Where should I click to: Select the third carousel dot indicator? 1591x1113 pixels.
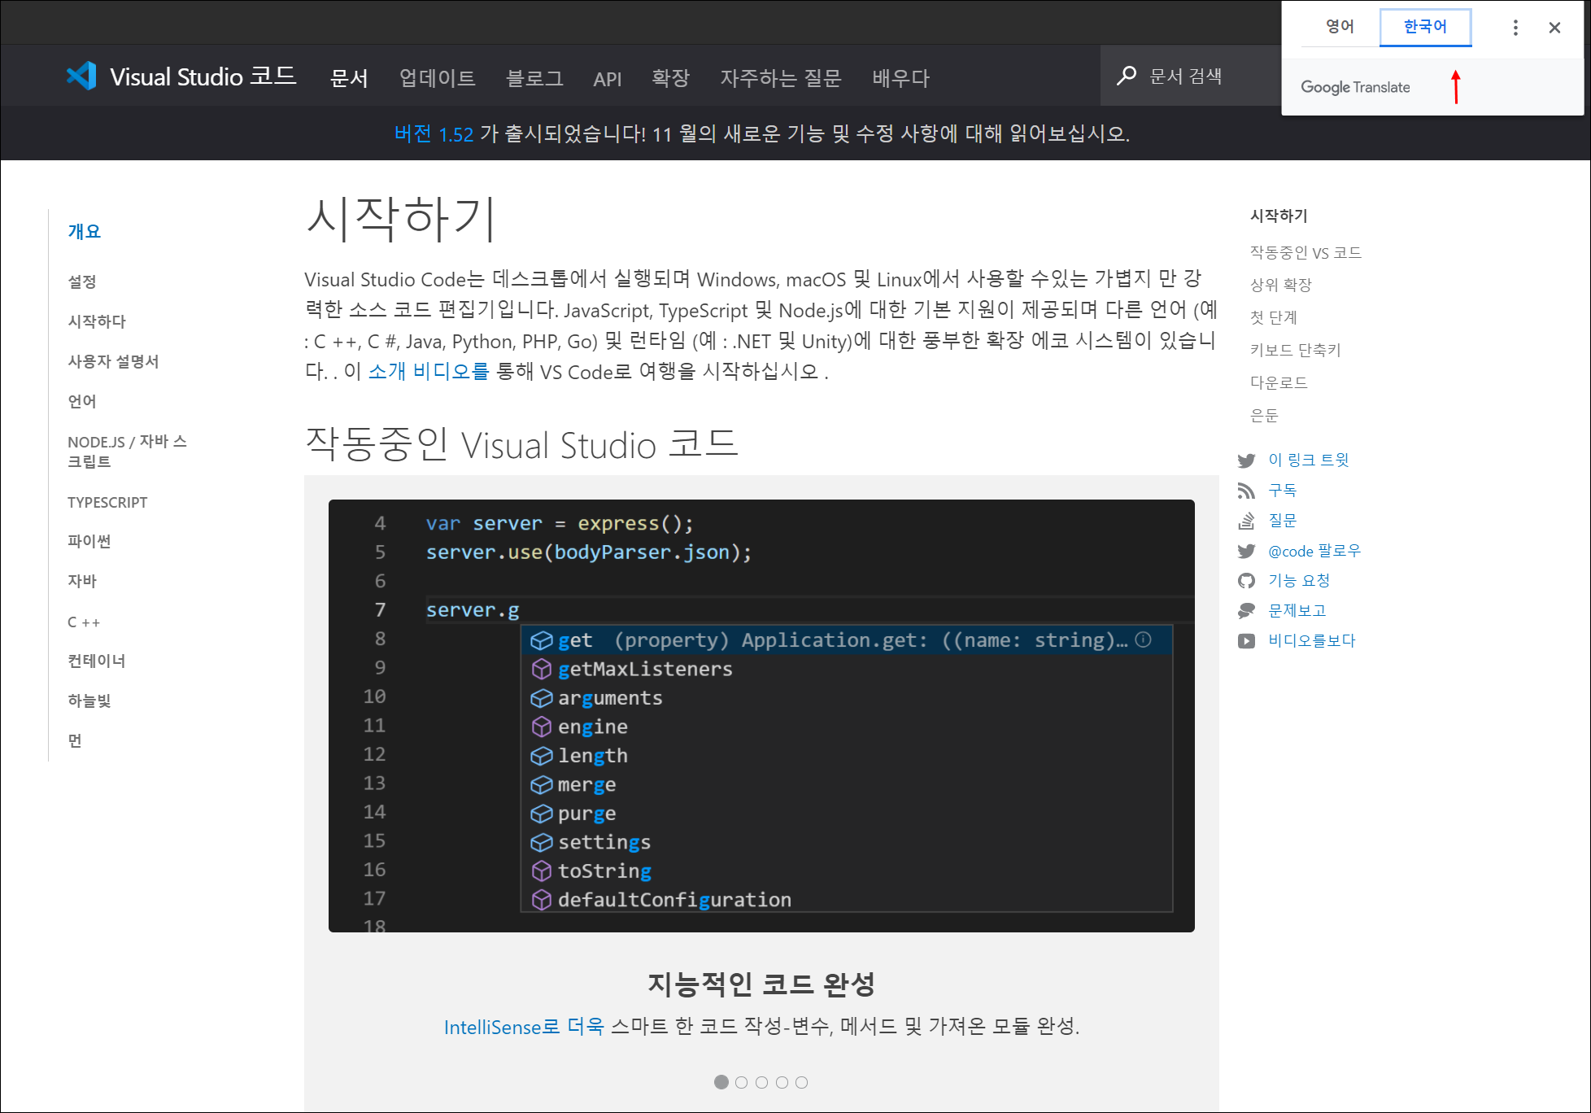tap(761, 1082)
